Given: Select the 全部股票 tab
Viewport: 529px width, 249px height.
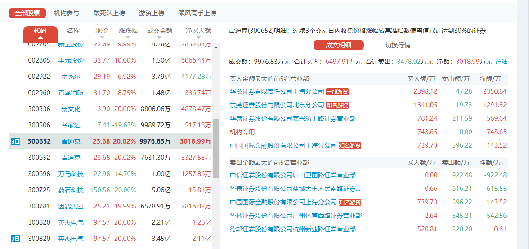Looking at the screenshot, I should (27, 13).
